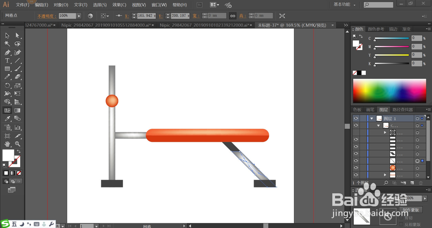Select the Blend tool
The image size is (432, 228).
tap(17, 119)
